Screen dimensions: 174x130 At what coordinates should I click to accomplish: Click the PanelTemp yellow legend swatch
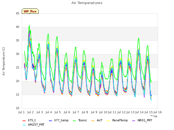(108, 121)
